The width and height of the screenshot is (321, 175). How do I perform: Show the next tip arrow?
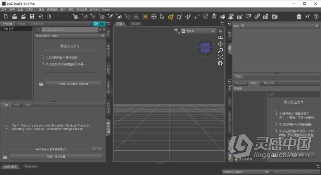coord(100,149)
